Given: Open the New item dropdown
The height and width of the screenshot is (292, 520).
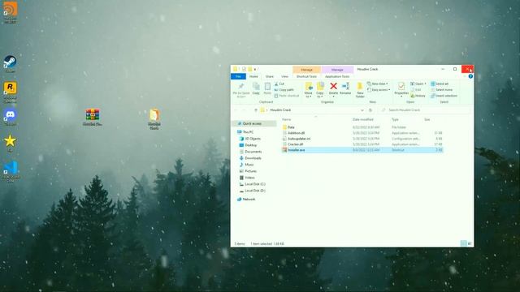Looking at the screenshot, I should pos(377,84).
